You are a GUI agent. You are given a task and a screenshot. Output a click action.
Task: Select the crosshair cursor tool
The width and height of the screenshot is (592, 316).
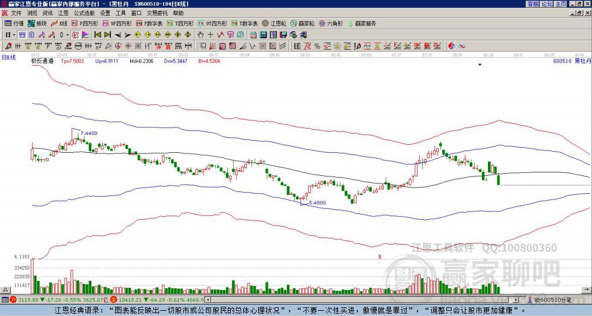210,35
